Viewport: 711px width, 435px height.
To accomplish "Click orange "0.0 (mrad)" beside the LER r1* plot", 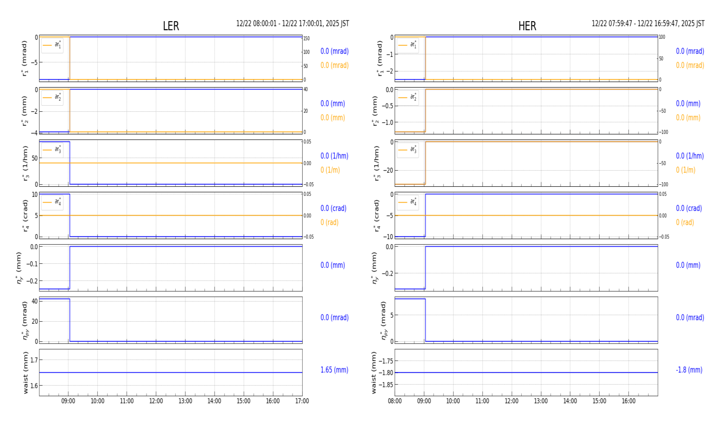I will click(334, 65).
